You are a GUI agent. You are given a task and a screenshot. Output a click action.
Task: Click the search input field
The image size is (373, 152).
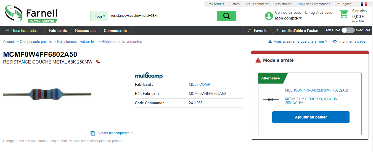163,16
